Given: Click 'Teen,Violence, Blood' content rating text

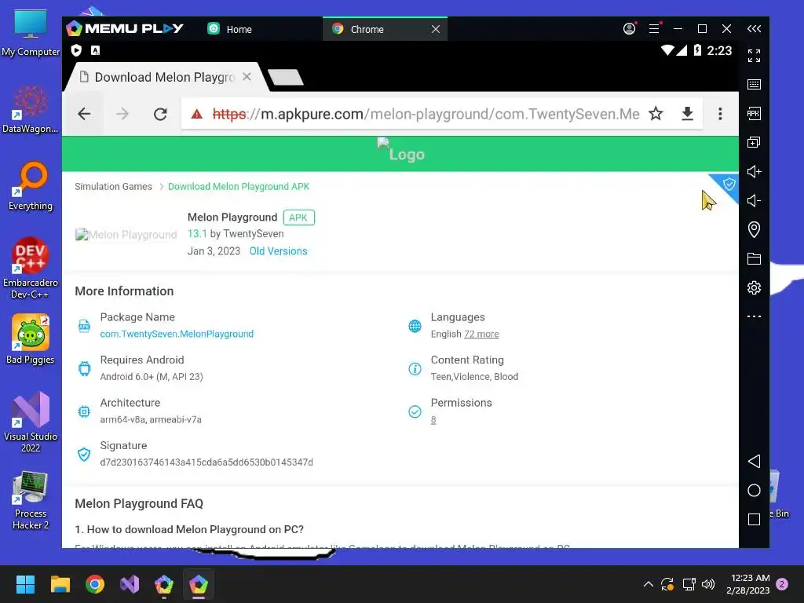Looking at the screenshot, I should (x=474, y=377).
